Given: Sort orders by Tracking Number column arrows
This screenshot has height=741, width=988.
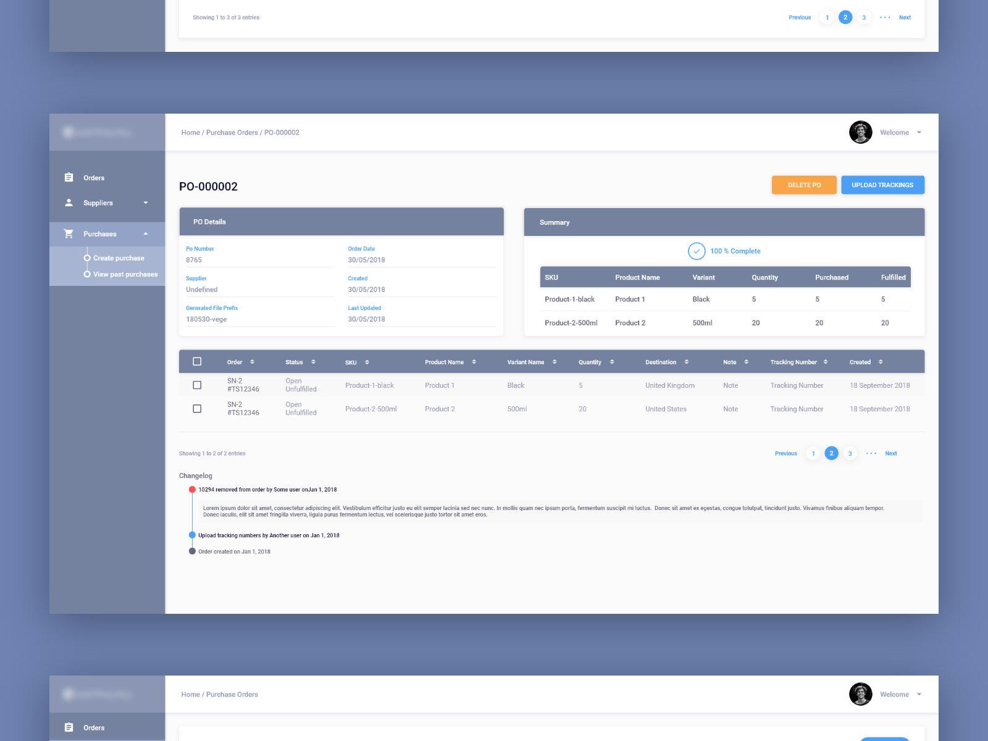Looking at the screenshot, I should [x=826, y=362].
